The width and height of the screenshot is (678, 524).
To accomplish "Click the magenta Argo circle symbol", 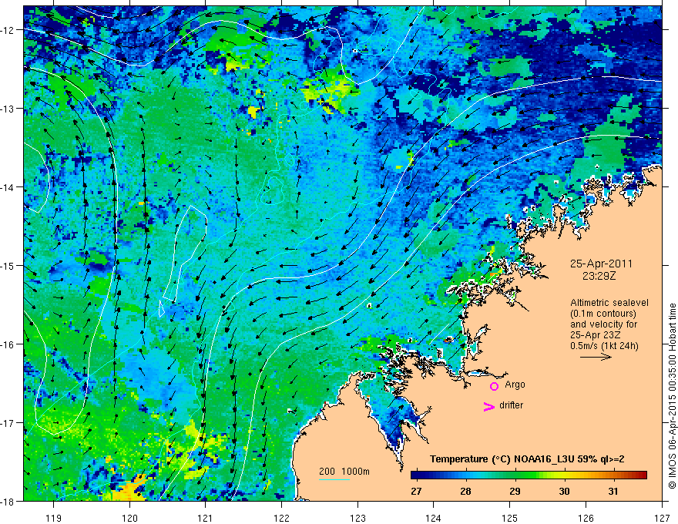I will [494, 386].
